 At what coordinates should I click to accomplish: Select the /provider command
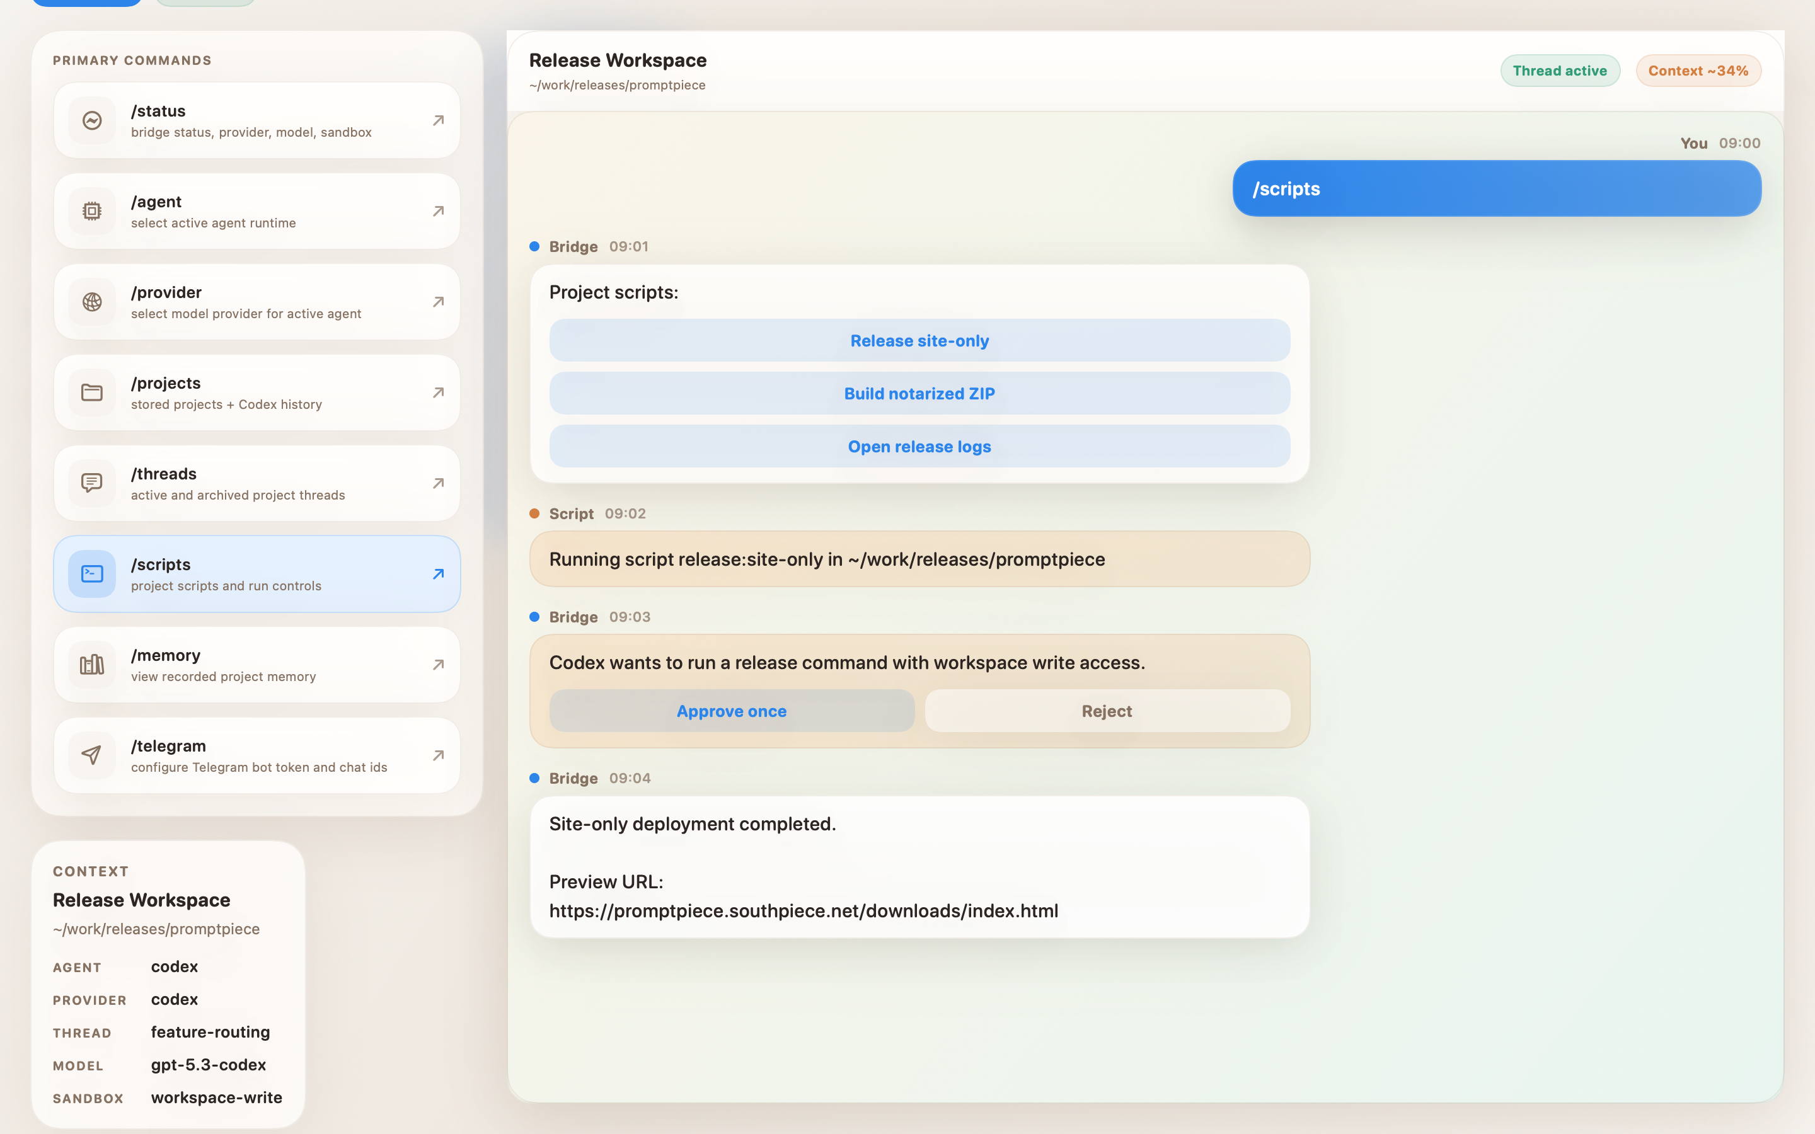pos(256,302)
